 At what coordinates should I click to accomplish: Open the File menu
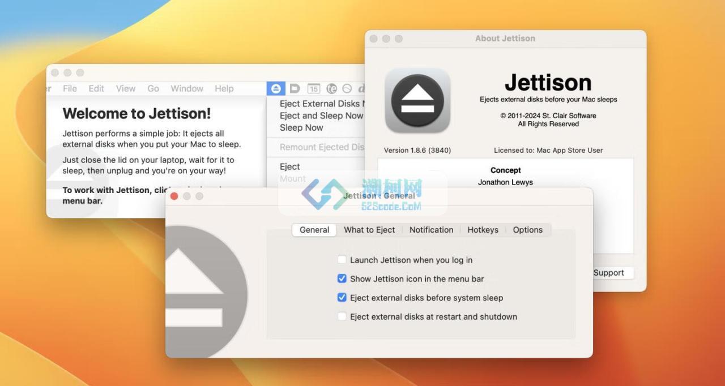(x=70, y=88)
